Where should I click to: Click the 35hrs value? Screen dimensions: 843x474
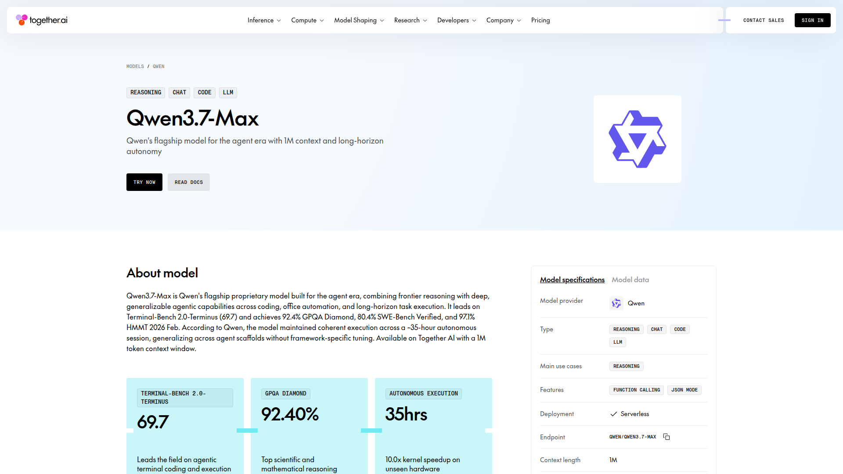[x=406, y=414]
